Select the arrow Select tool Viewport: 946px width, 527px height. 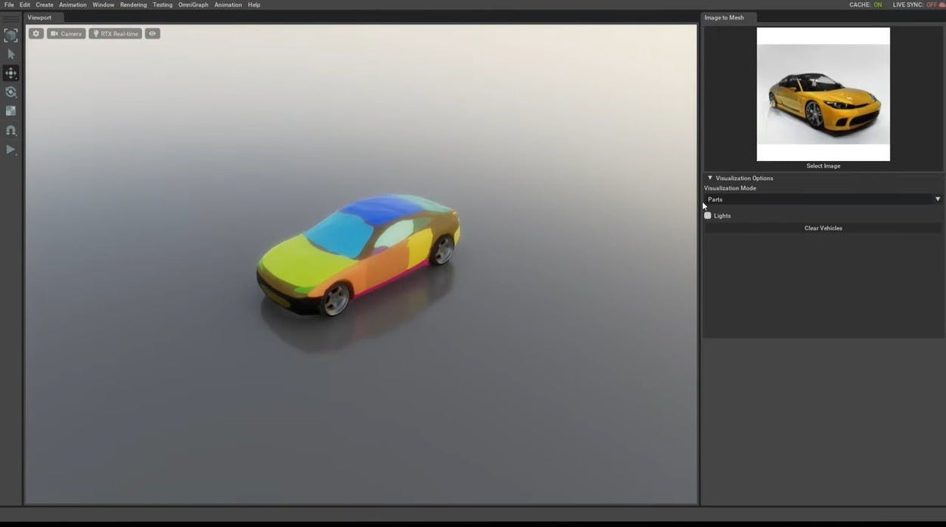(11, 54)
